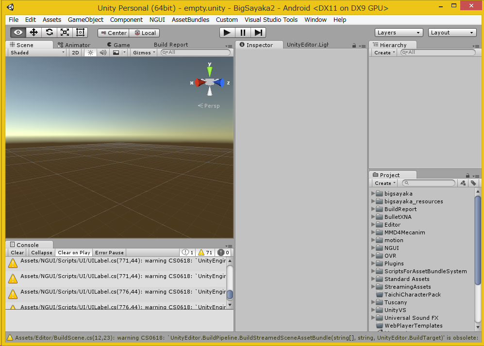The height and width of the screenshot is (346, 484).
Task: Toggle error count filter in Console
Action: (223, 252)
